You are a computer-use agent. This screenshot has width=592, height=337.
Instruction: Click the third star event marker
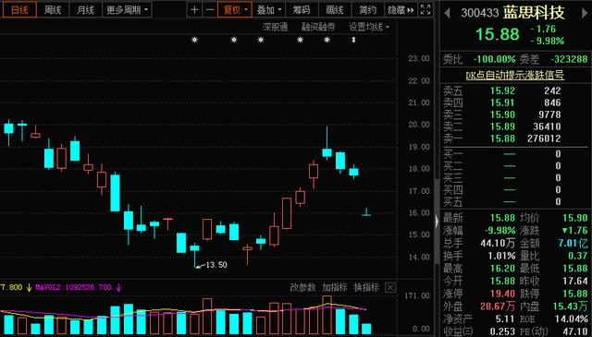click(x=261, y=40)
